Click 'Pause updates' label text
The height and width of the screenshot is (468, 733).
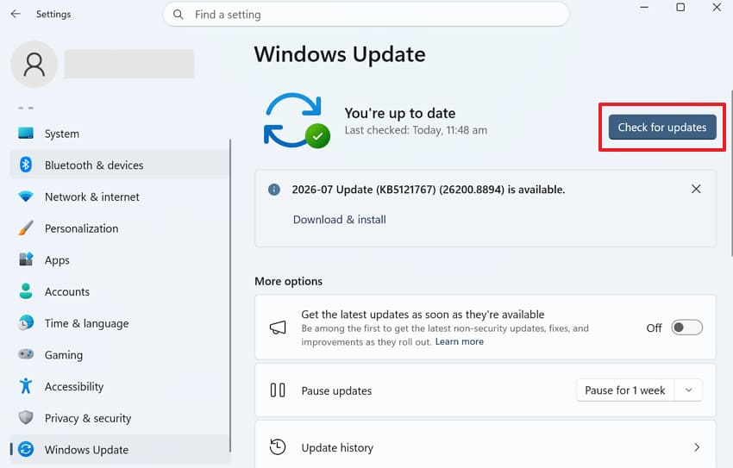click(336, 391)
